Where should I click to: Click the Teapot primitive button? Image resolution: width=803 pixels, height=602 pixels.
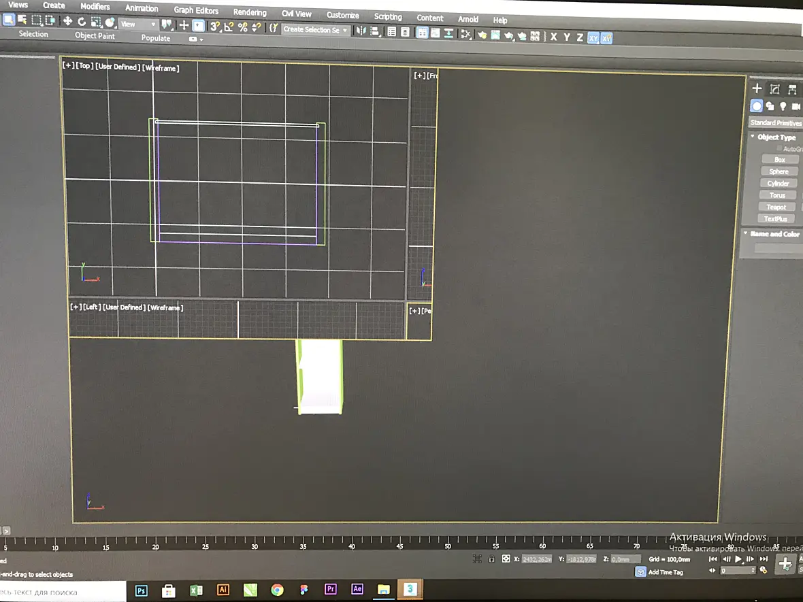[776, 207]
